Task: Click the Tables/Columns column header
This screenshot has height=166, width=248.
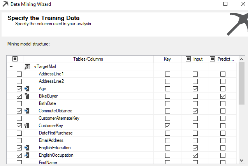Action: [88, 59]
